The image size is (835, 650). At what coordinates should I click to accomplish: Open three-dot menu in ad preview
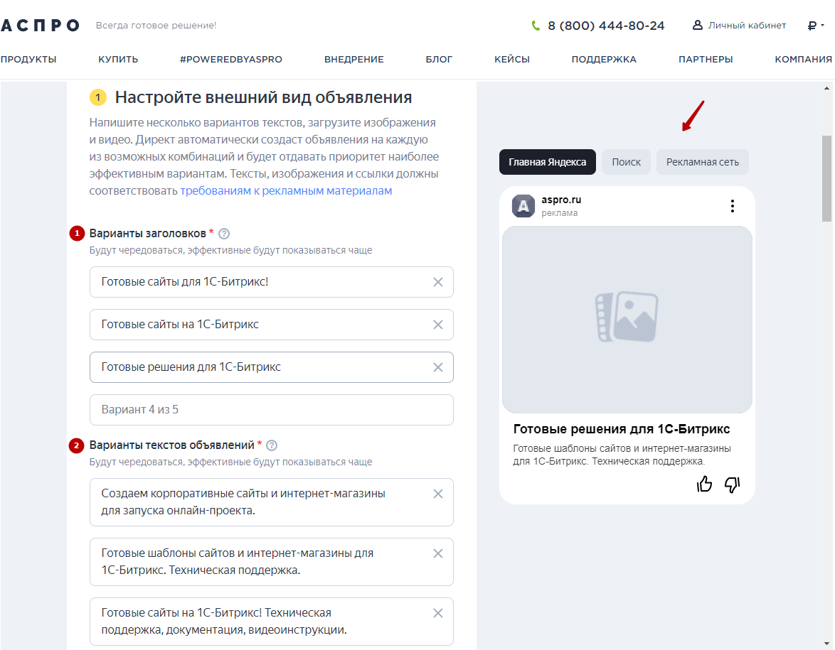[x=732, y=206]
